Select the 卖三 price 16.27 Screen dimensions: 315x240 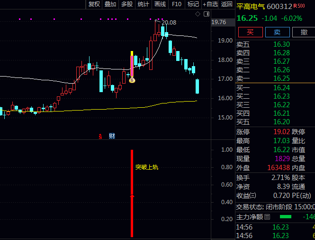click(282, 61)
